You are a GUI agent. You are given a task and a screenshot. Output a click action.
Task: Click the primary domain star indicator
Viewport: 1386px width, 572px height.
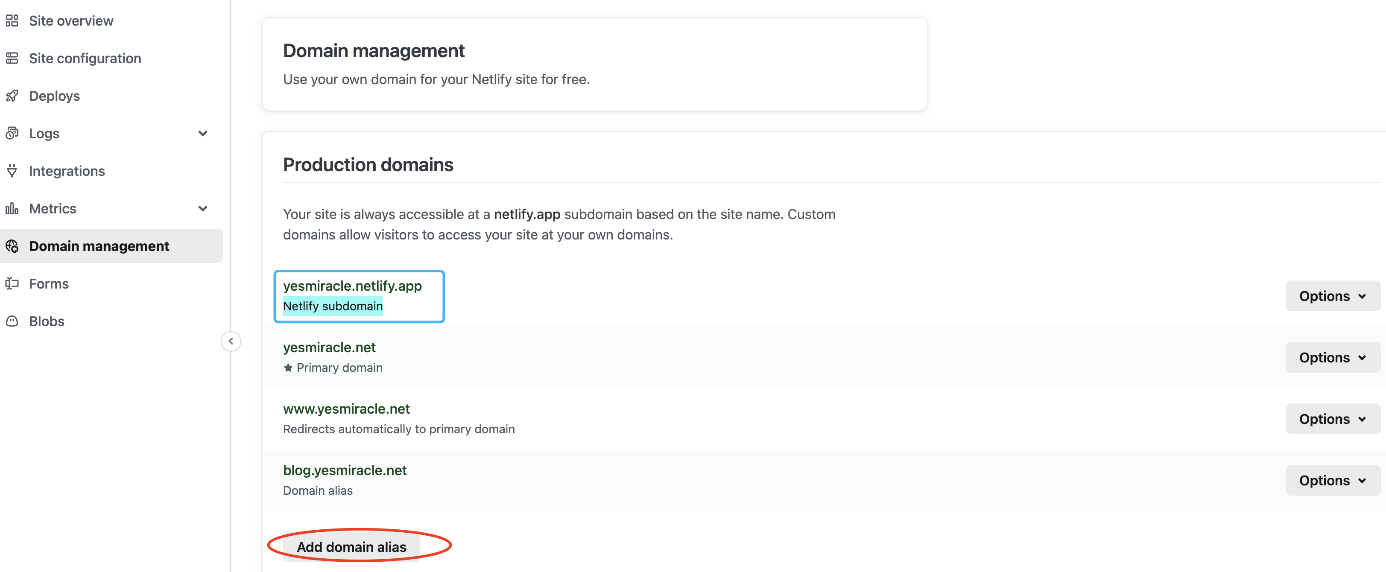point(288,368)
